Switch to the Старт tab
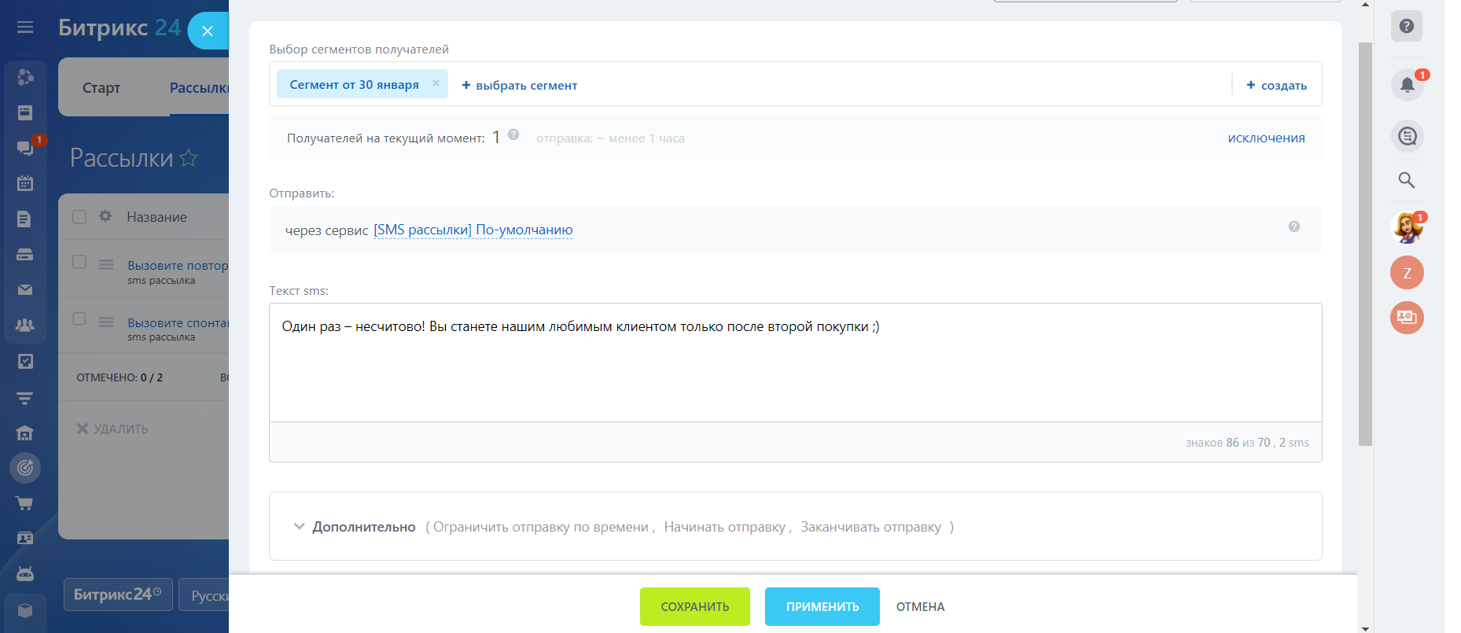The height and width of the screenshot is (633, 1461). [x=101, y=88]
